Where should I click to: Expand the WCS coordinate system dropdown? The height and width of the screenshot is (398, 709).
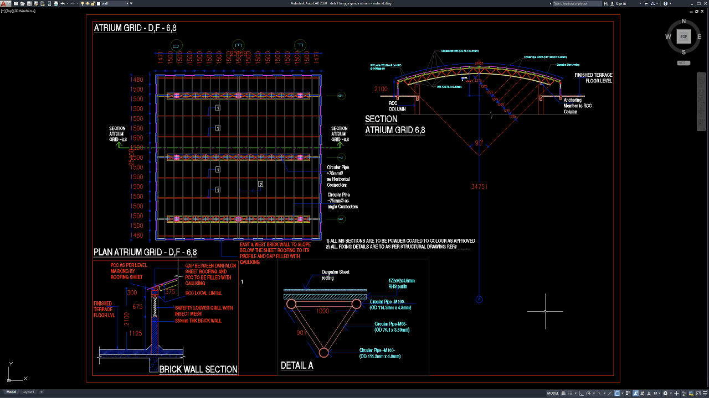pos(683,62)
